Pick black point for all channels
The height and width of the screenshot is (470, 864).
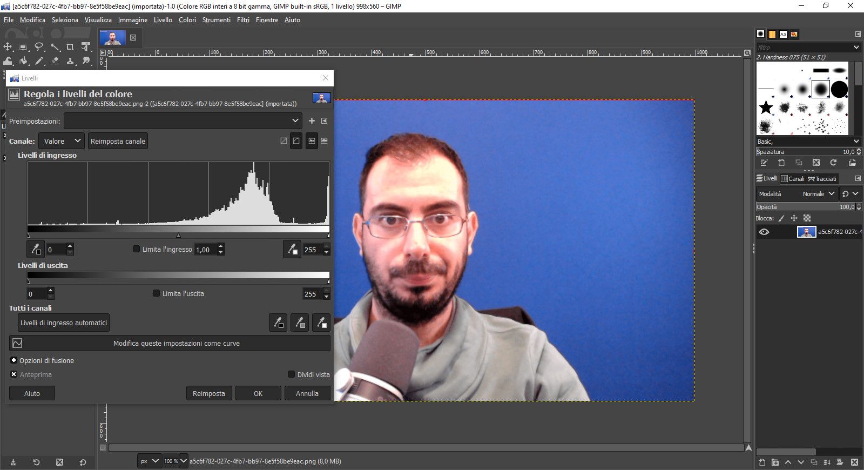click(x=278, y=323)
